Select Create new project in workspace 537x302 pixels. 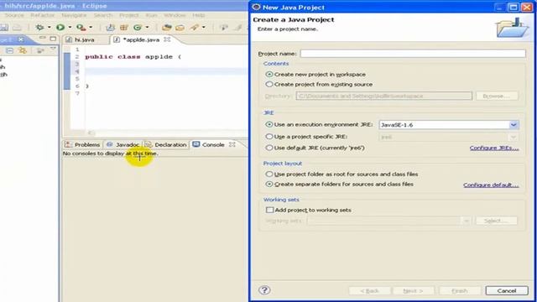pos(269,75)
